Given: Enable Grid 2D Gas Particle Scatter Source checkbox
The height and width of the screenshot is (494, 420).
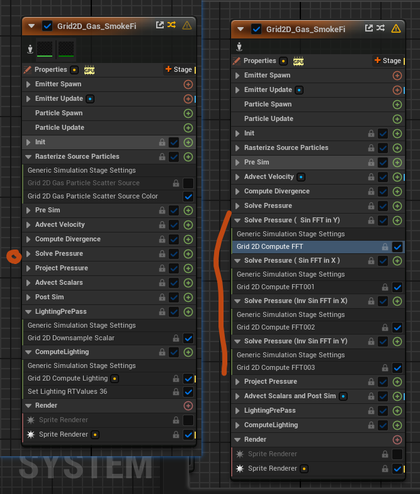Looking at the screenshot, I should click(188, 183).
